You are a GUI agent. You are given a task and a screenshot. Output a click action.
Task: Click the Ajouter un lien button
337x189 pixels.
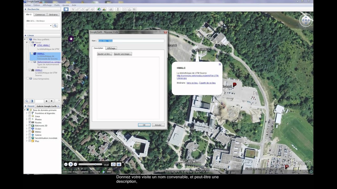pyautogui.click(x=105, y=54)
